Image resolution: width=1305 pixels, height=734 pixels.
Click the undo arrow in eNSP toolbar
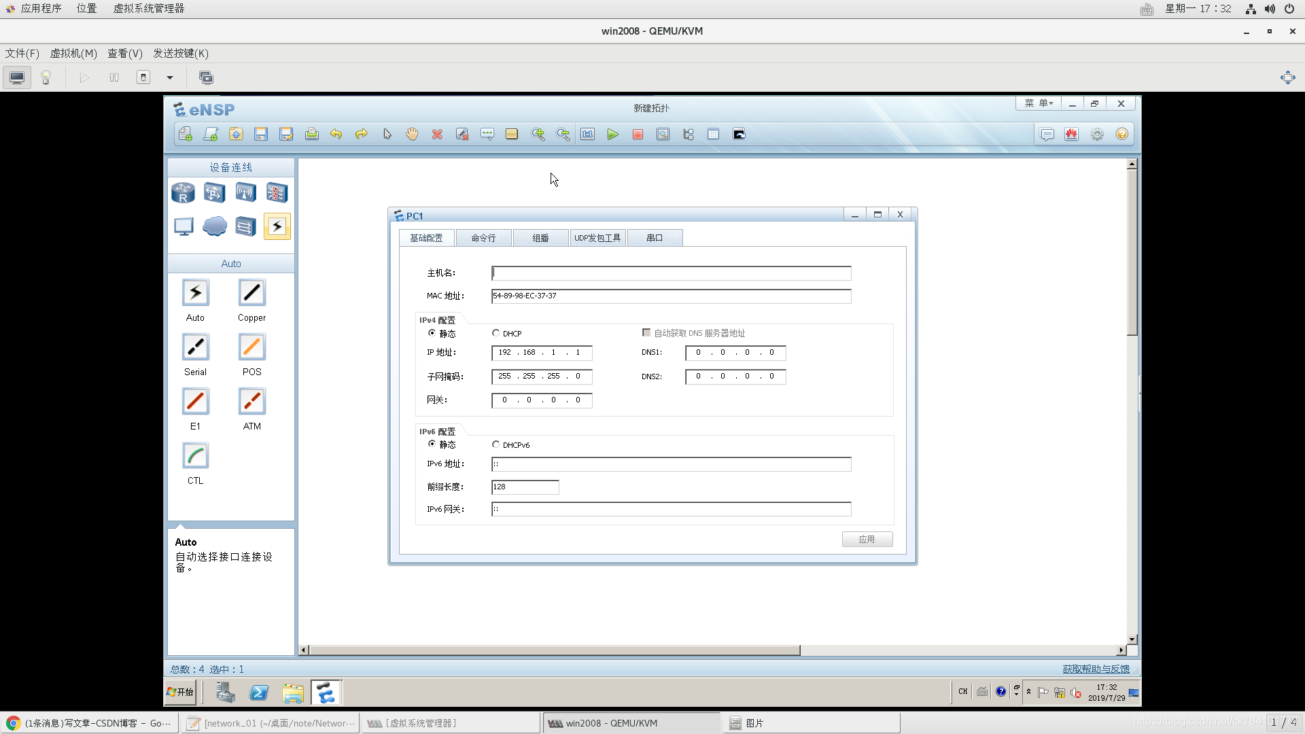[336, 135]
